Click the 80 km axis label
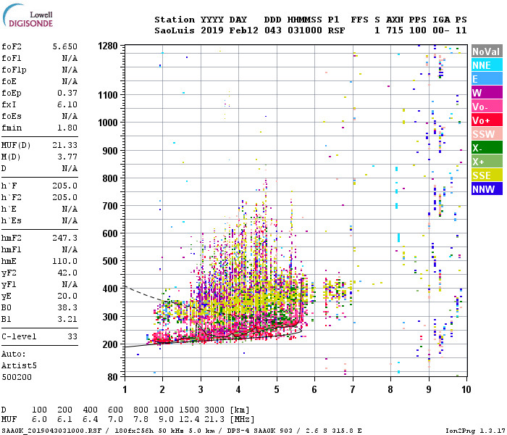 pos(113,377)
